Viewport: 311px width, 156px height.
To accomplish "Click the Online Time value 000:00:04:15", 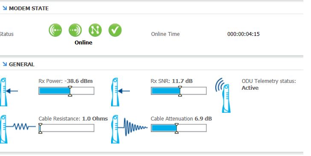I will pos(244,34).
